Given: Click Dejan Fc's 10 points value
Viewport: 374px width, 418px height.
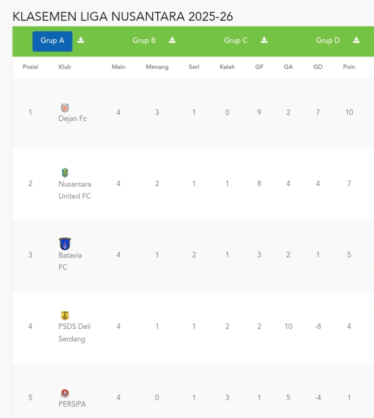Looking at the screenshot, I should click(349, 112).
